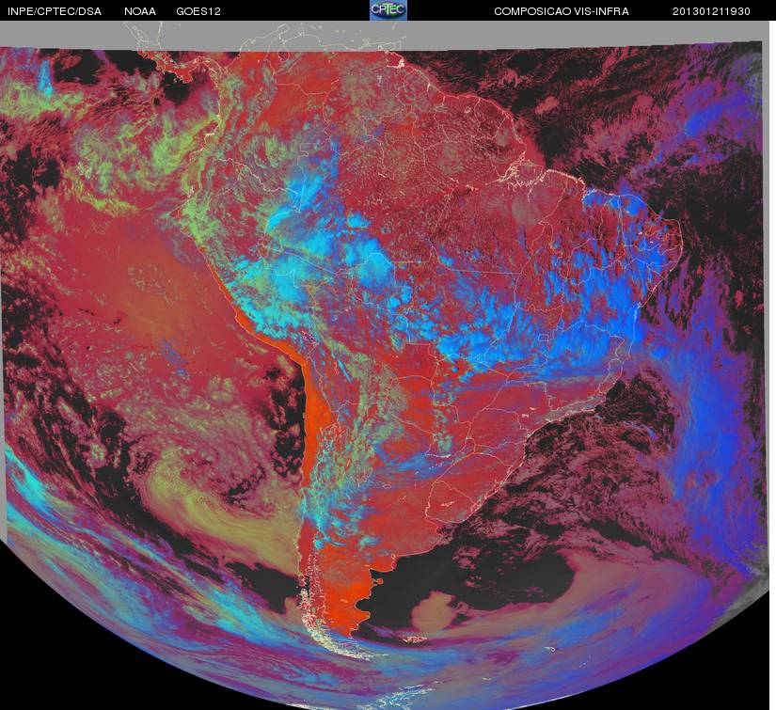Select the COMPOSICAO VIS-INFRA title text
The height and width of the screenshot is (710, 776).
click(562, 11)
